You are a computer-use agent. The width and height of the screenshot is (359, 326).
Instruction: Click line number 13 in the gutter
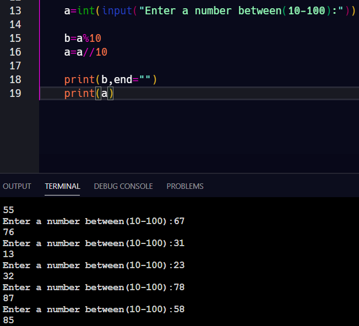pyautogui.click(x=15, y=10)
